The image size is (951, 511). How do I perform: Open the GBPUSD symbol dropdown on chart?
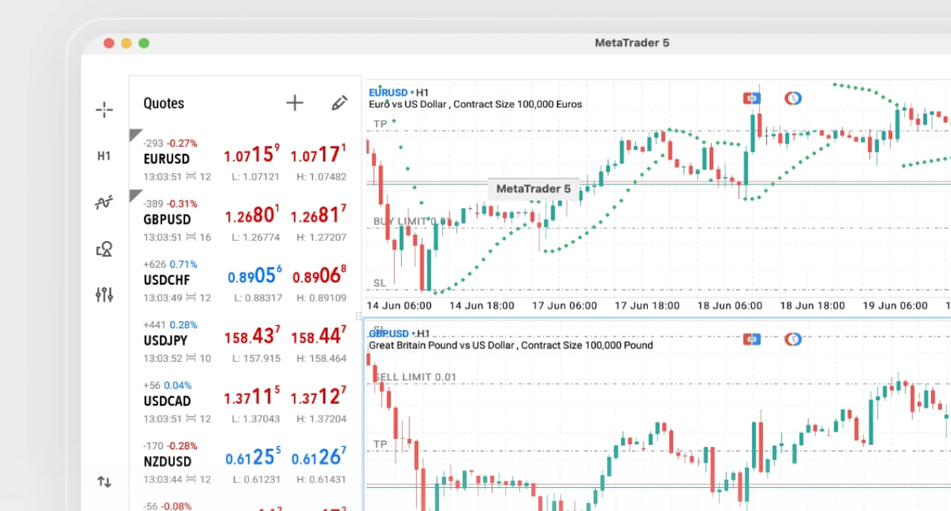[392, 333]
